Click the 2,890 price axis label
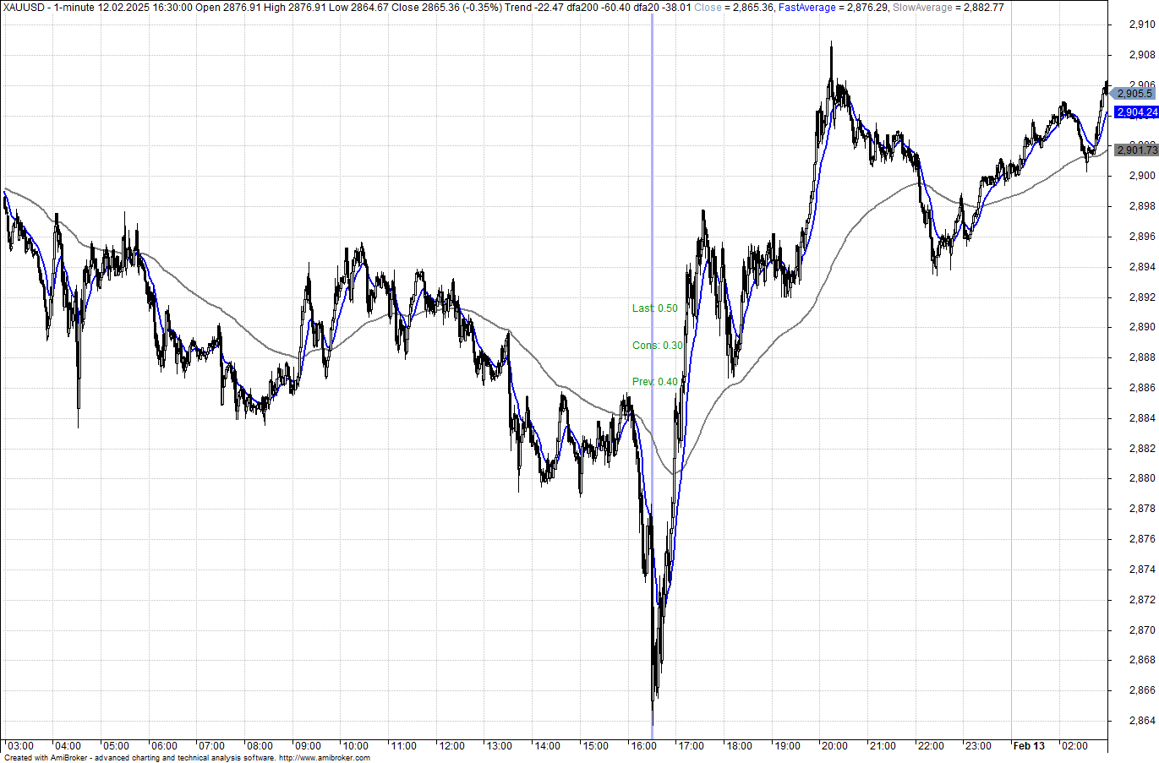This screenshot has width=1159, height=763. [1141, 327]
